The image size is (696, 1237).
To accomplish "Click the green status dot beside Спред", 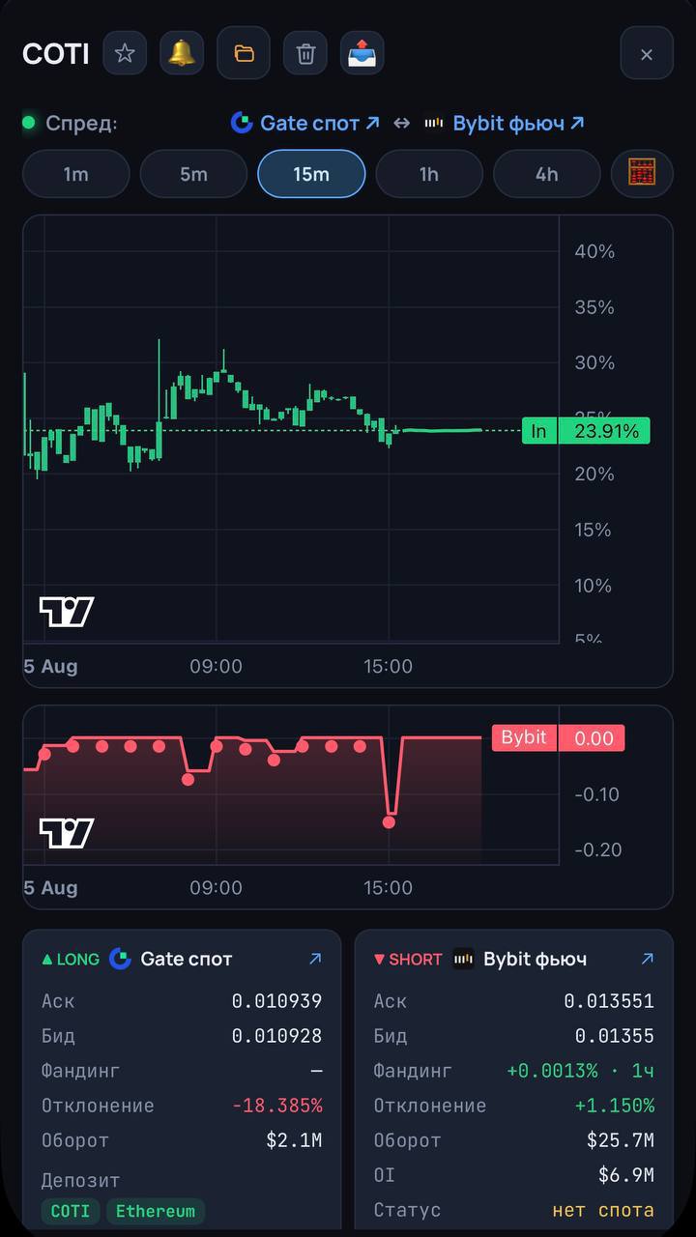I will pyautogui.click(x=29, y=123).
